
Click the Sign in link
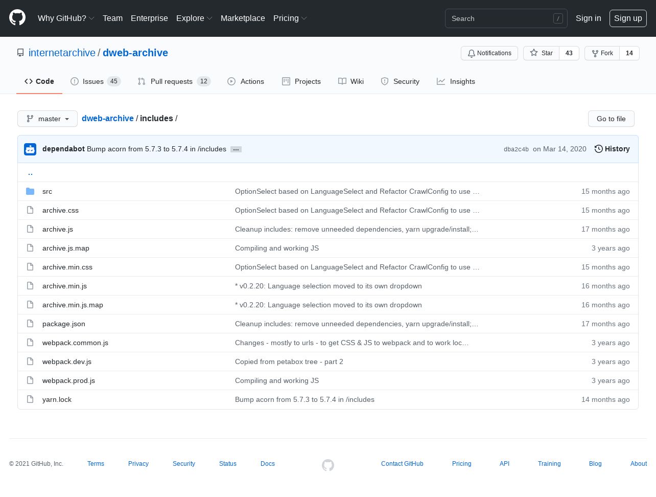click(x=588, y=18)
